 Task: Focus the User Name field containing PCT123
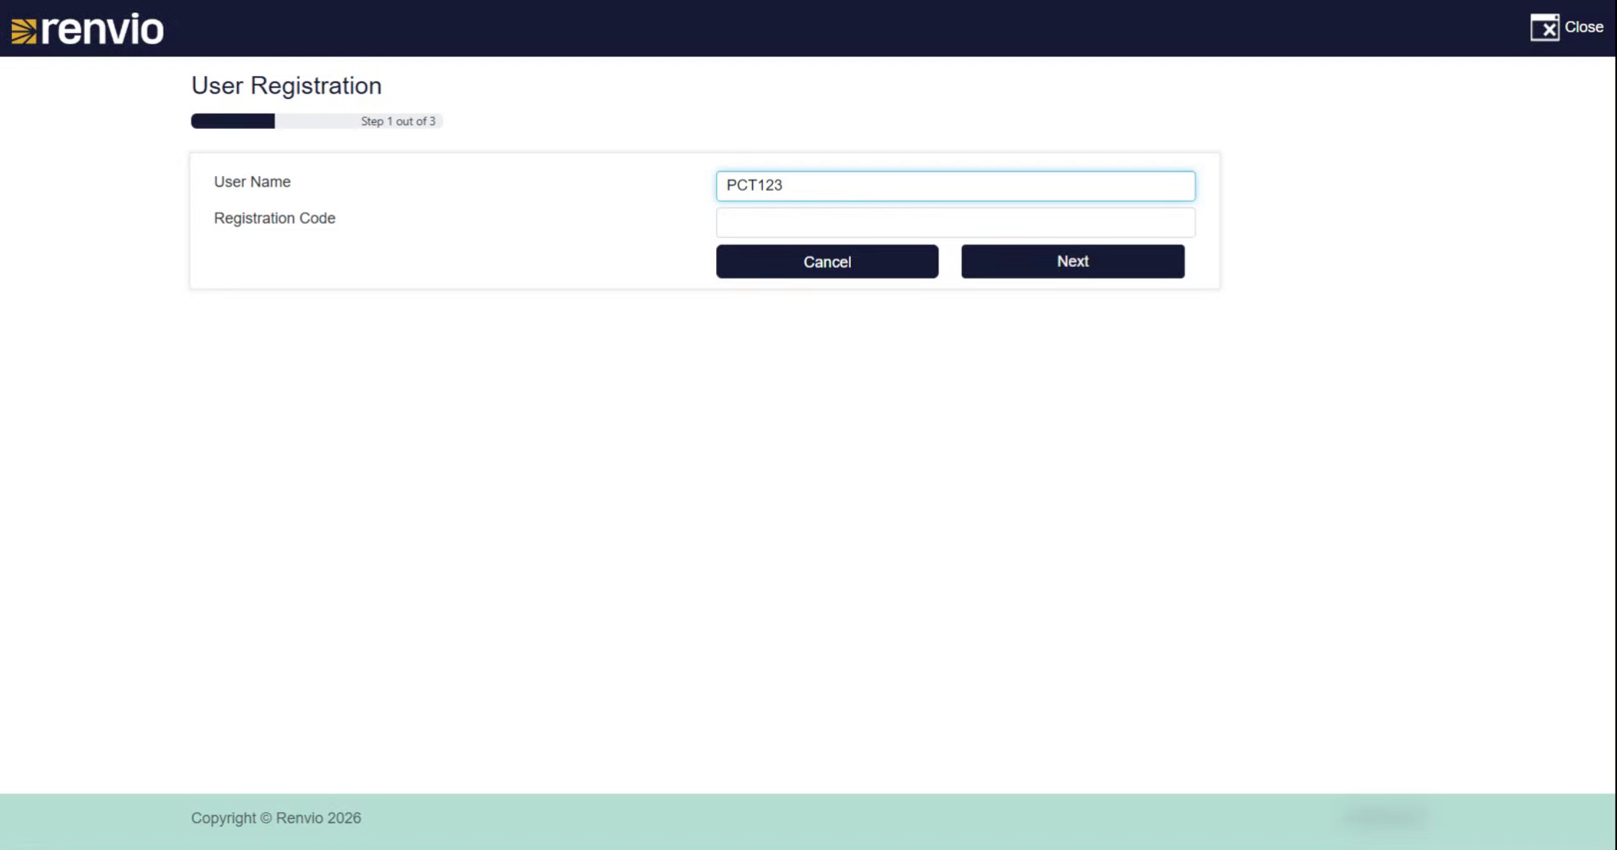pos(955,185)
